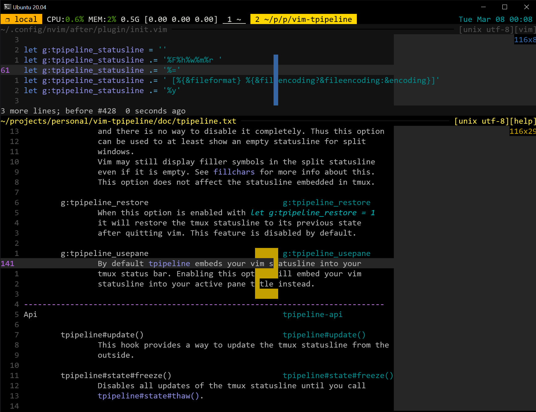Viewport: 536px width, 412px height.
Task: Click the tpipeline-api help tag
Action: tap(313, 314)
